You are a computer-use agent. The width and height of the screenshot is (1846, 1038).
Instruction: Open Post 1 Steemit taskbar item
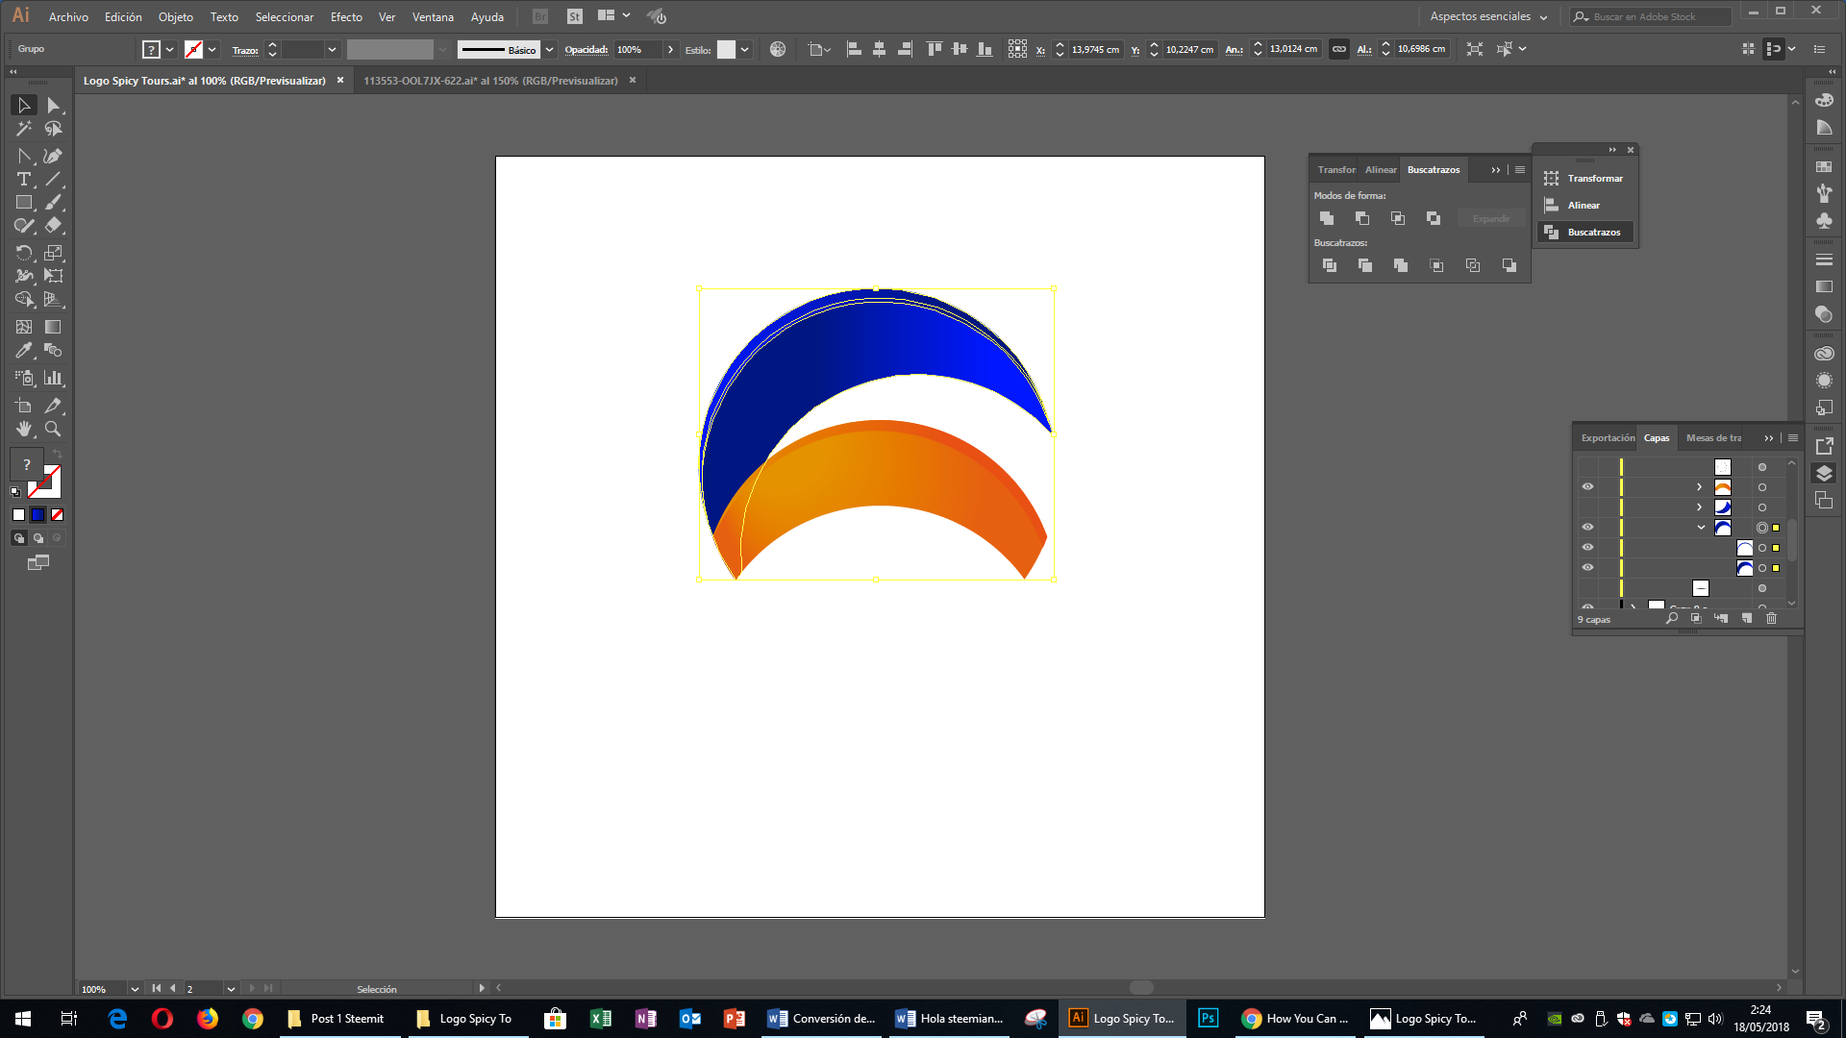337,1018
